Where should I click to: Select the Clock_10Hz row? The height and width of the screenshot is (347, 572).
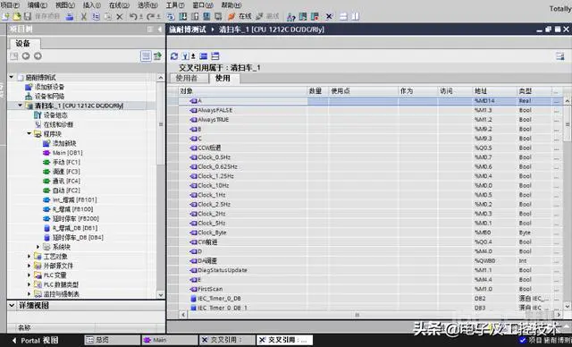point(365,185)
